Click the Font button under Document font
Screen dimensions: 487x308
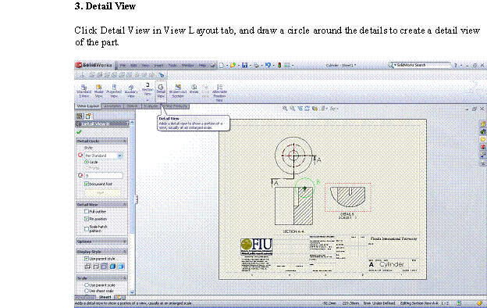[102, 193]
